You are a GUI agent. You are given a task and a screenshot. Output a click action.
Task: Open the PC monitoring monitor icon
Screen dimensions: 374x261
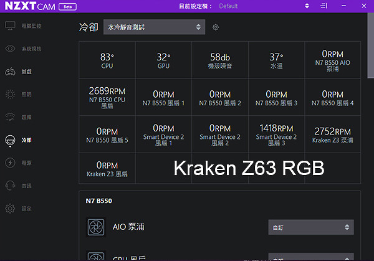click(10, 26)
